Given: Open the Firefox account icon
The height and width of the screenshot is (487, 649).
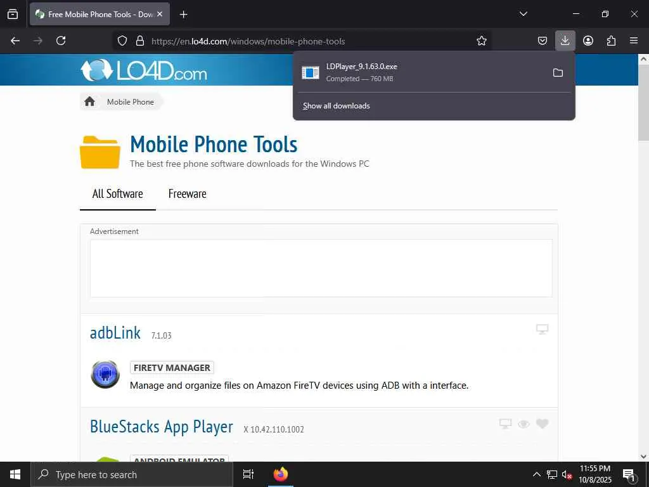Looking at the screenshot, I should point(588,41).
